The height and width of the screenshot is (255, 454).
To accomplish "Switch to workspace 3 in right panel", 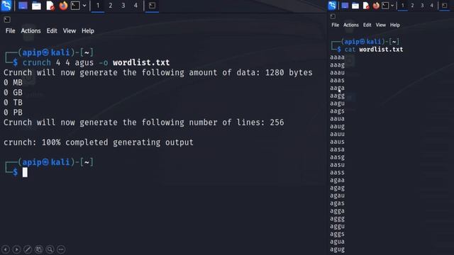I will click(422, 6).
